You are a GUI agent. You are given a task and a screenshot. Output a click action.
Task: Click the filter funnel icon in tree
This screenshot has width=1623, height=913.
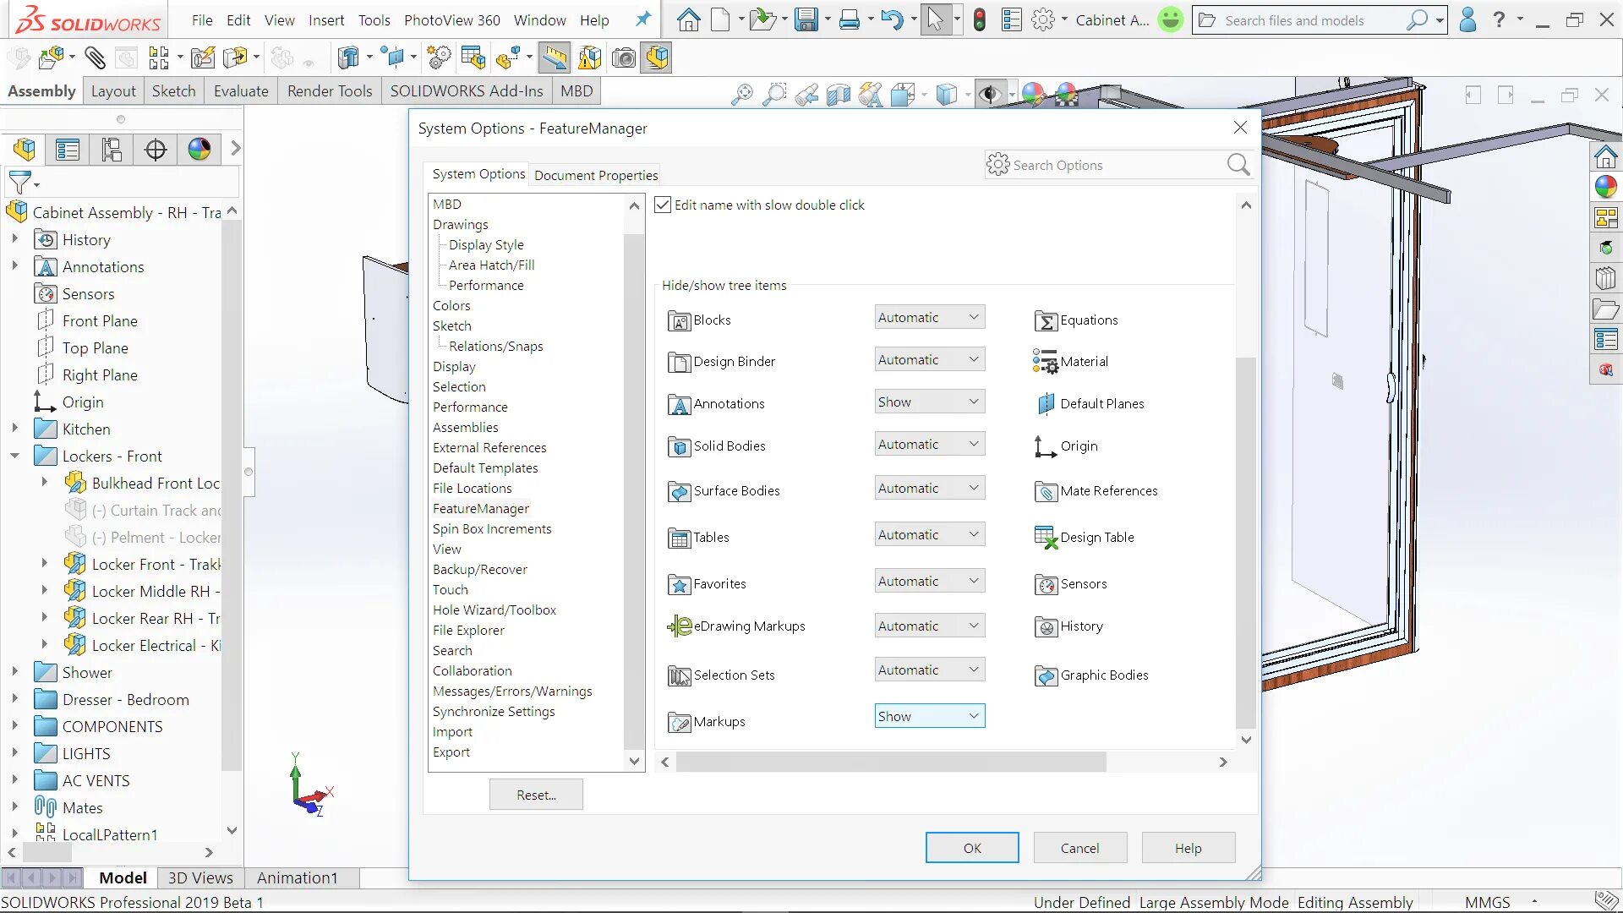pyautogui.click(x=20, y=182)
